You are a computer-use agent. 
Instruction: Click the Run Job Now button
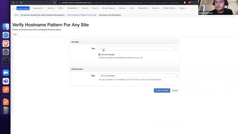pyautogui.click(x=162, y=90)
